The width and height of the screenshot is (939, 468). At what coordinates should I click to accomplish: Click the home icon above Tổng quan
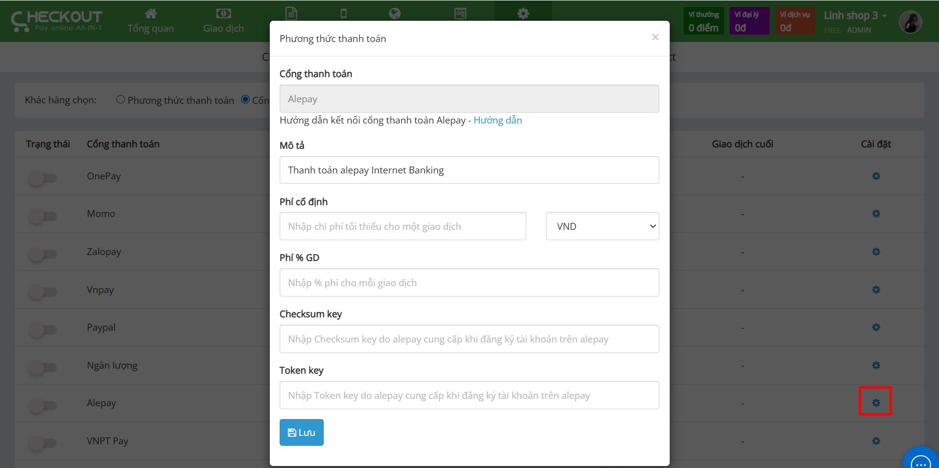(x=151, y=13)
